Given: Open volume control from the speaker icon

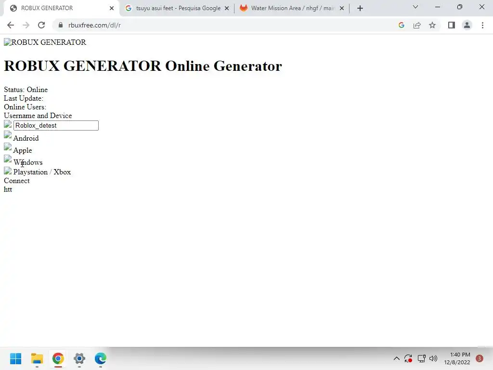Looking at the screenshot, I should [433, 358].
